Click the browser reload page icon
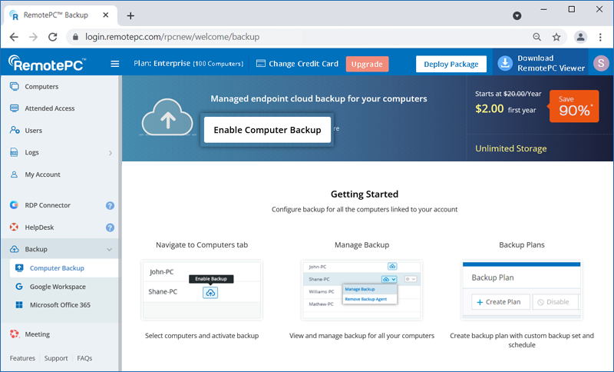Viewport: 614px width, 372px height. coord(52,36)
